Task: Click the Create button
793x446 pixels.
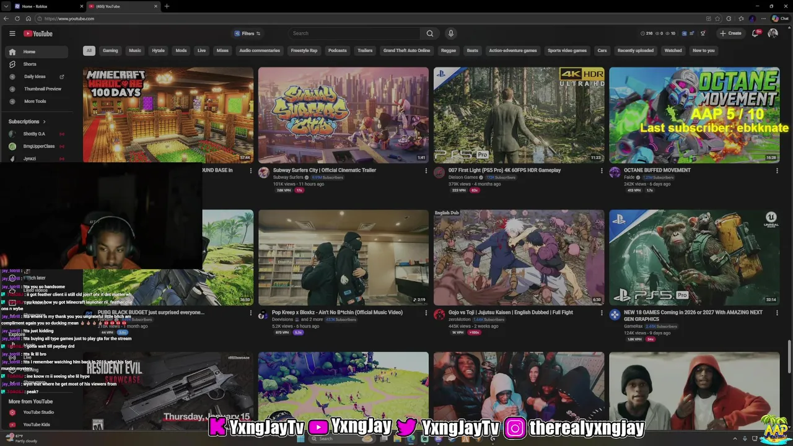Action: coord(730,33)
